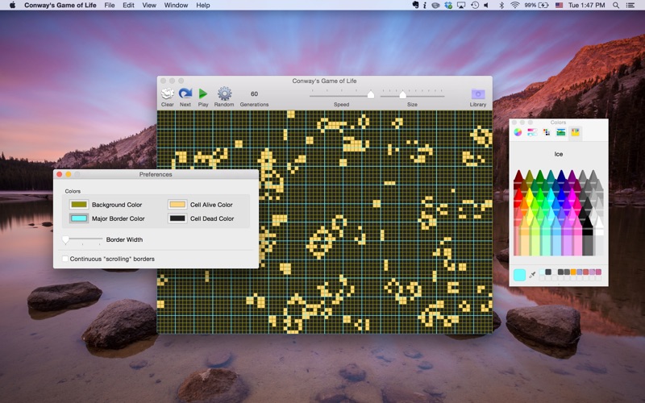Open Conway's Game of Life app menu
Viewport: 645px width, 403px height.
click(x=60, y=5)
